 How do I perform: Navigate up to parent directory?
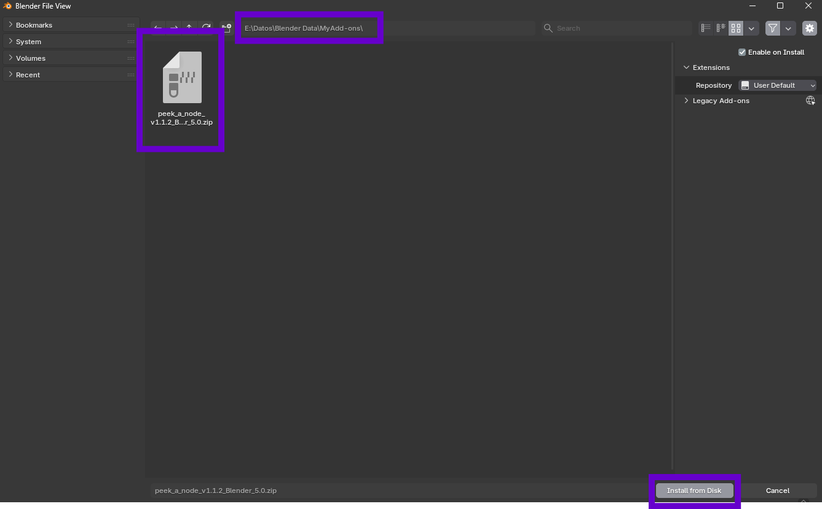(190, 28)
